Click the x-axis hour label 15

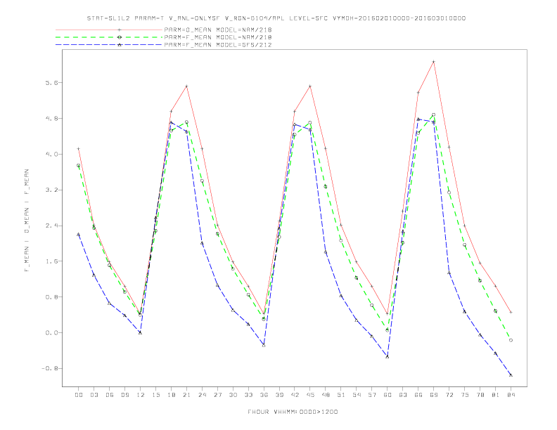click(x=155, y=395)
